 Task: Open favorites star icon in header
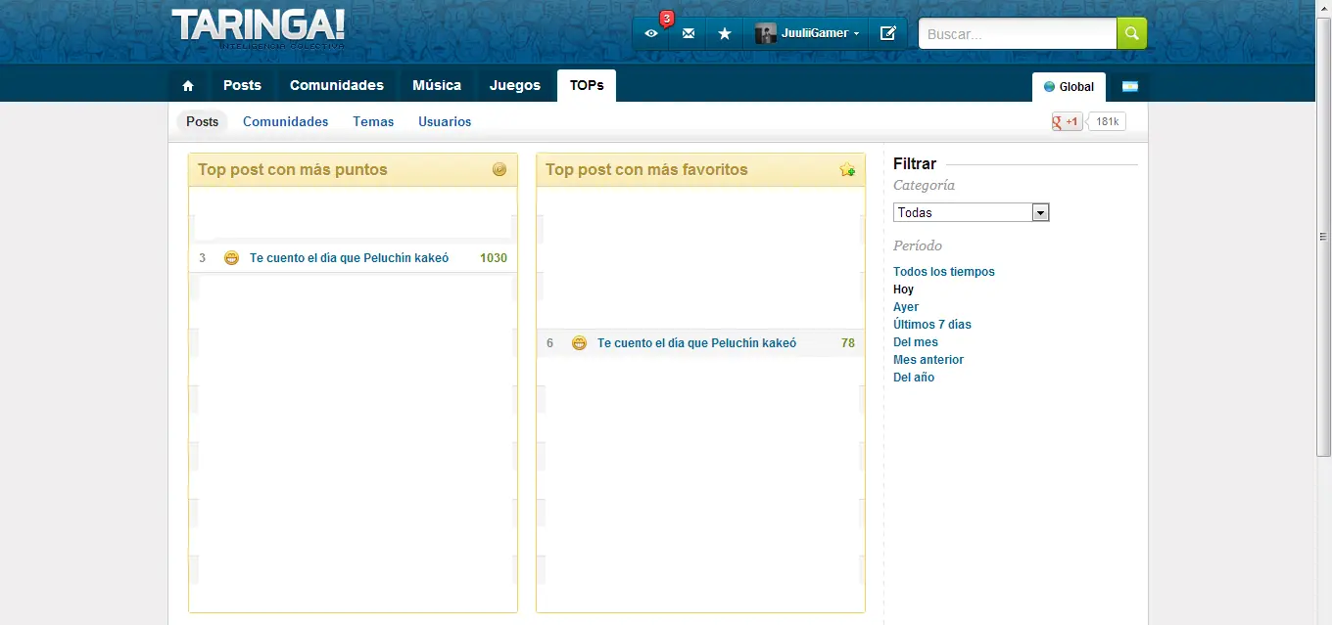click(725, 33)
